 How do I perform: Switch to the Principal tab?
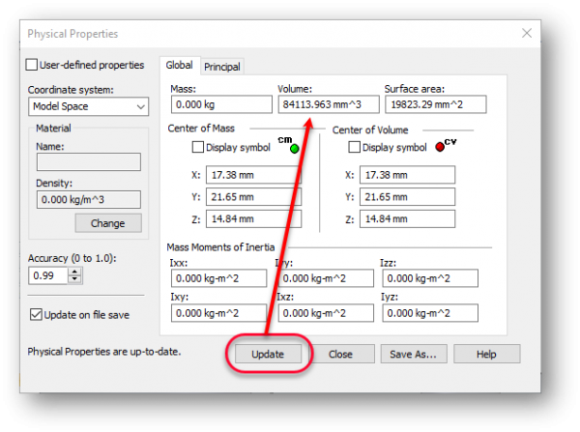pyautogui.click(x=222, y=67)
